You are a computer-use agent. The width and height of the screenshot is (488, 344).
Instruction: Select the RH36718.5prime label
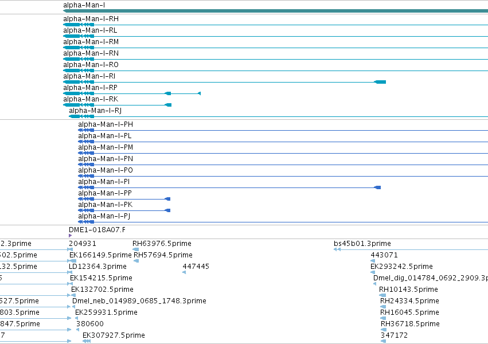tap(411, 324)
